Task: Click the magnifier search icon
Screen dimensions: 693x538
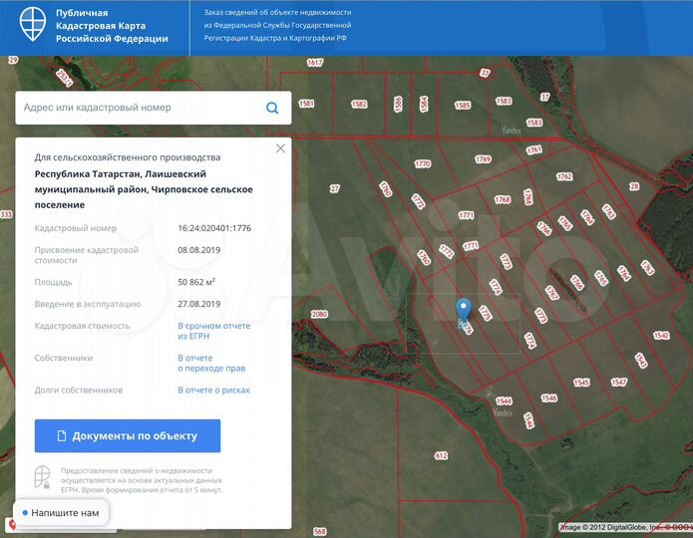Action: 272,108
